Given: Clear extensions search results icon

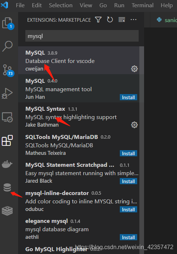Looking at the screenshot, I should point(122,20).
